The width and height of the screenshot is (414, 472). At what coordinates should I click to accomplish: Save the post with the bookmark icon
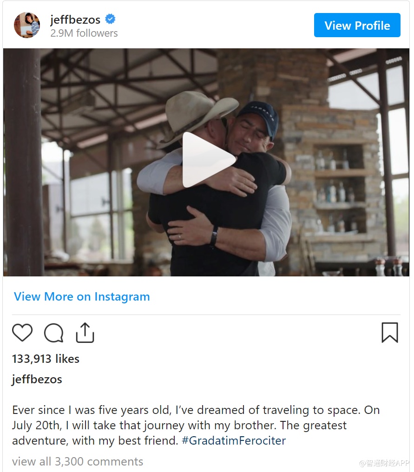click(389, 333)
